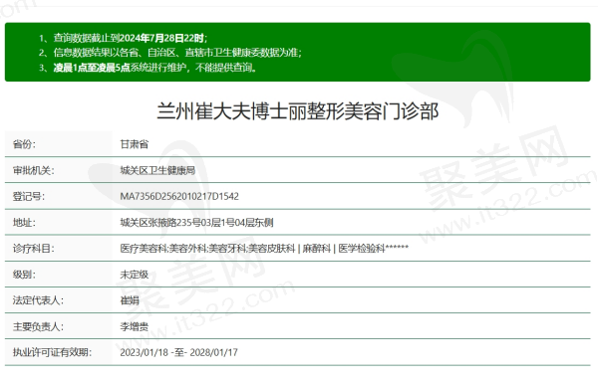The width and height of the screenshot is (598, 381).
Task: Click the value 城关区卫生健康局
Action: 157,170
